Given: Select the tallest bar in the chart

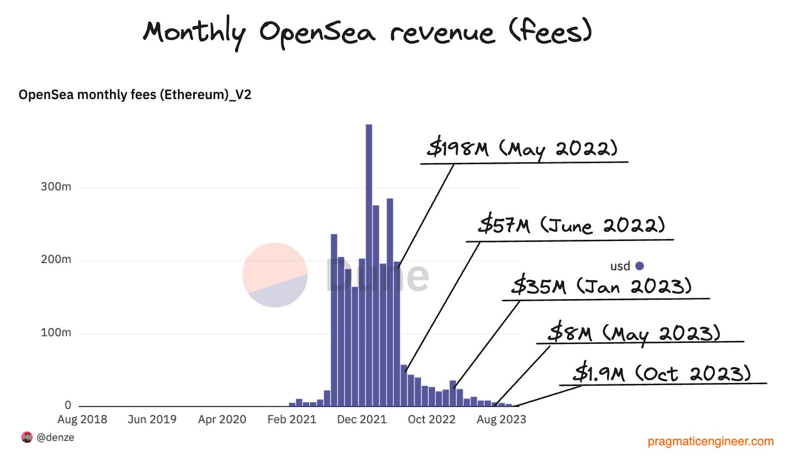Looking at the screenshot, I should [369, 265].
